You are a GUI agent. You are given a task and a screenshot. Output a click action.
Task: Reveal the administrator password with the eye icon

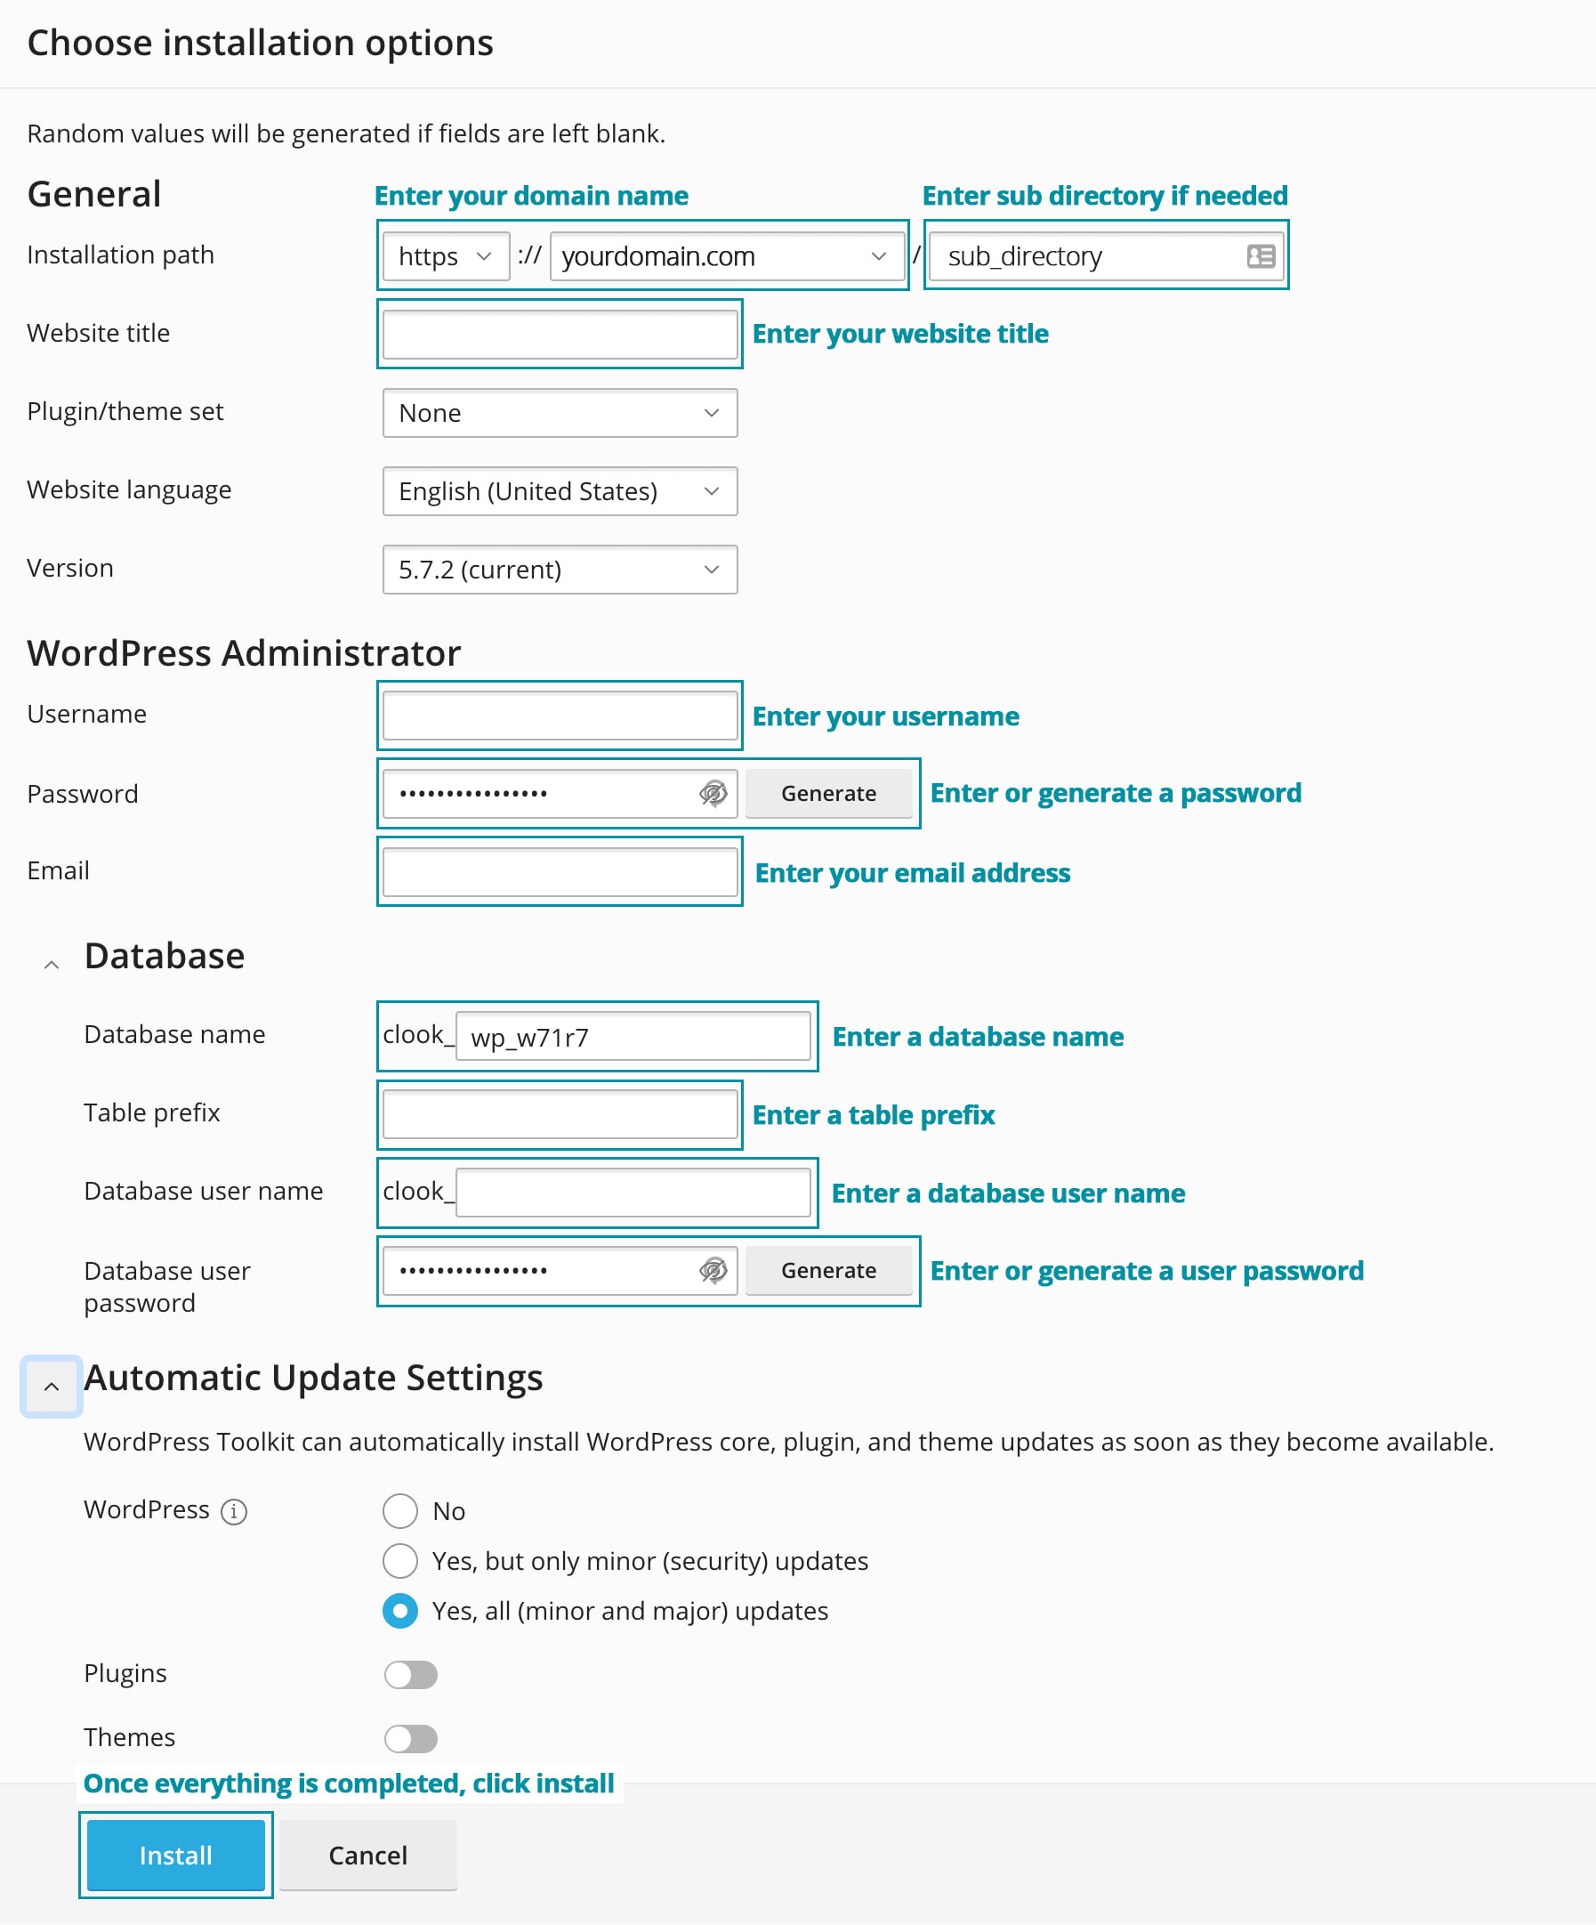tap(712, 794)
